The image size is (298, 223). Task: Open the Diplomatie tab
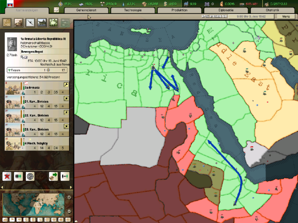pos(226,10)
